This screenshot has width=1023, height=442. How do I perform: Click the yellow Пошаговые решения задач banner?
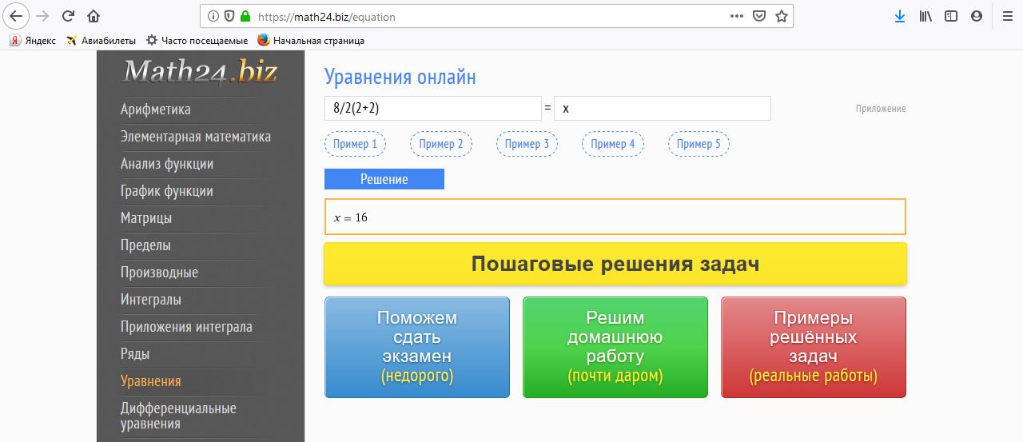pyautogui.click(x=615, y=264)
